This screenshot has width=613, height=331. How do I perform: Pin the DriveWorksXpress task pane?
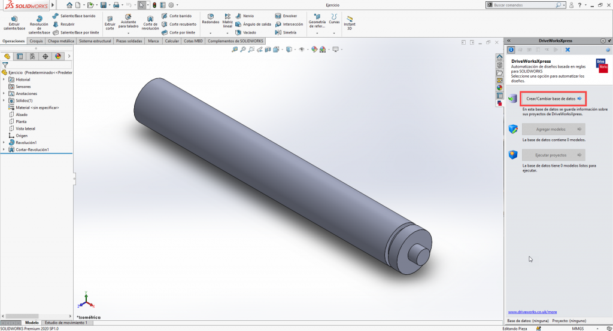coord(609,41)
